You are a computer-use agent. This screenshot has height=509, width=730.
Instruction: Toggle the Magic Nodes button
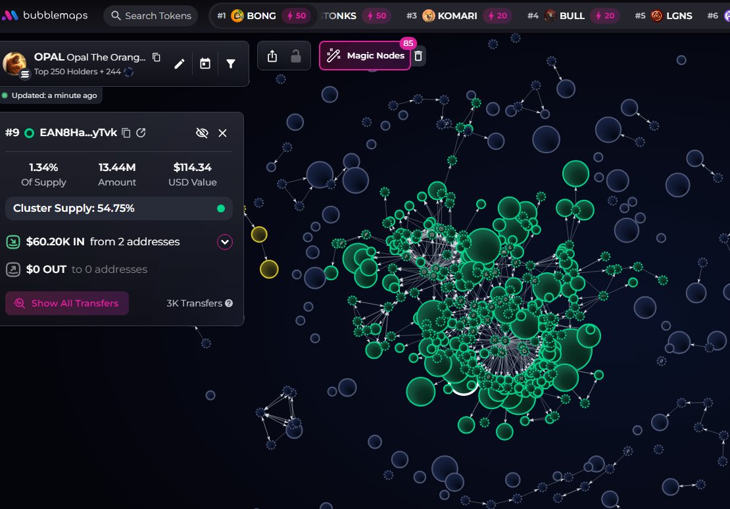pyautogui.click(x=365, y=56)
